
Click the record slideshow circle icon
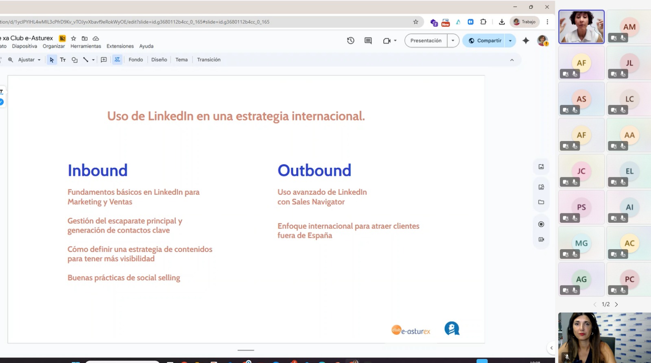click(541, 224)
